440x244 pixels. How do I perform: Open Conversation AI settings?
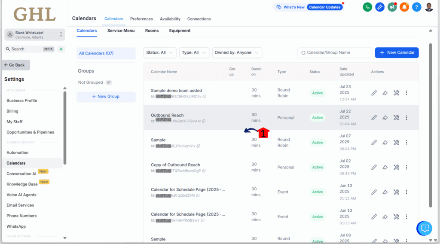(x=21, y=174)
